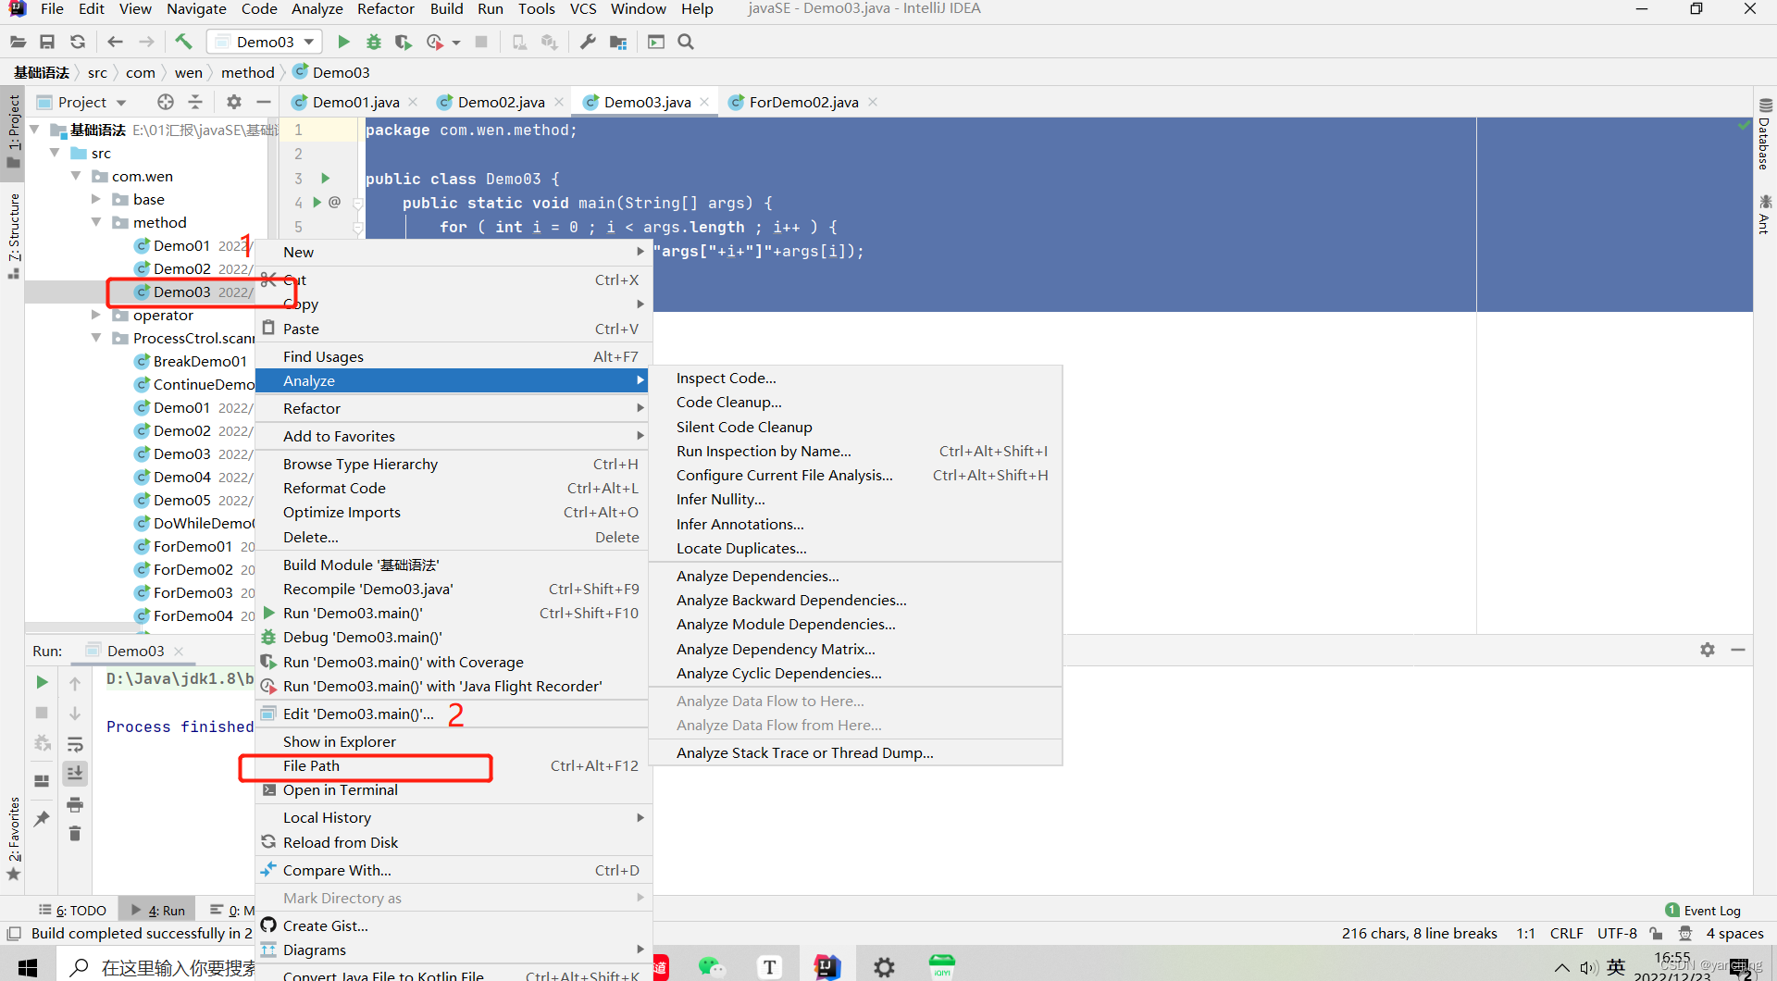Open the VCS menu in menu bar
Screen dimensions: 1777x981
583,8
